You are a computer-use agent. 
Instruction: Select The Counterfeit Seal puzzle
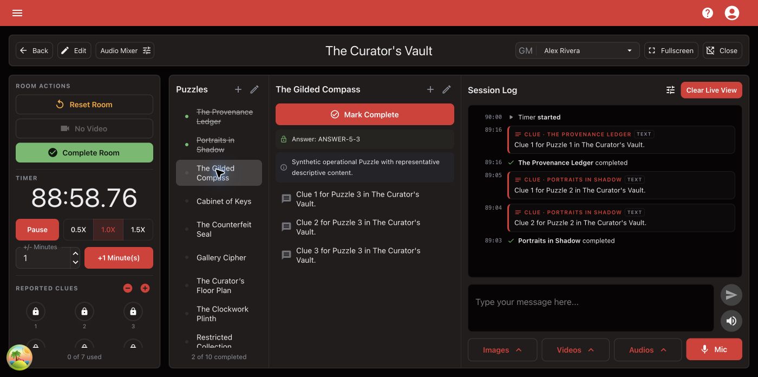(219, 229)
